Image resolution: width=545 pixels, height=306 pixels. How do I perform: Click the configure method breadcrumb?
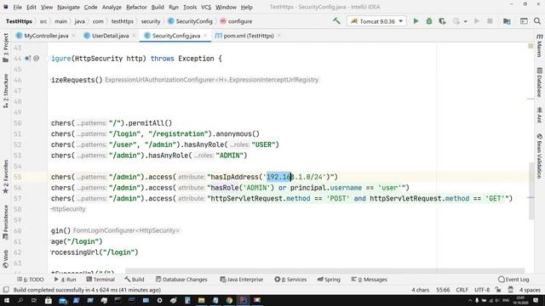click(236, 21)
